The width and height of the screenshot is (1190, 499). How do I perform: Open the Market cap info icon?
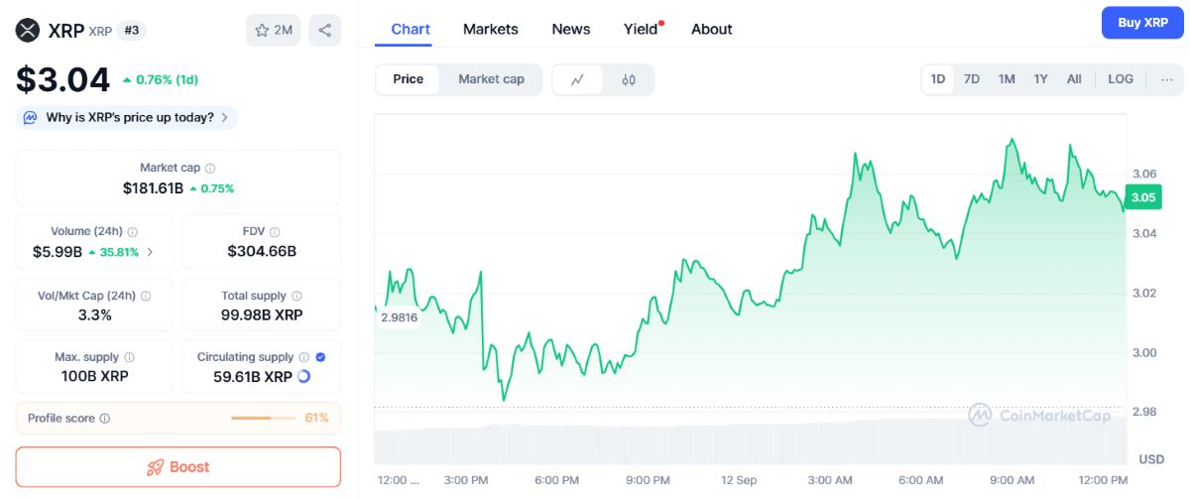click(210, 169)
